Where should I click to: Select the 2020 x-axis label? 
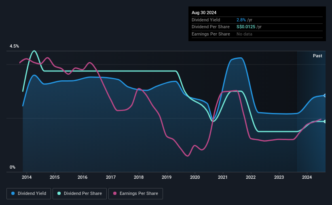point(195,177)
